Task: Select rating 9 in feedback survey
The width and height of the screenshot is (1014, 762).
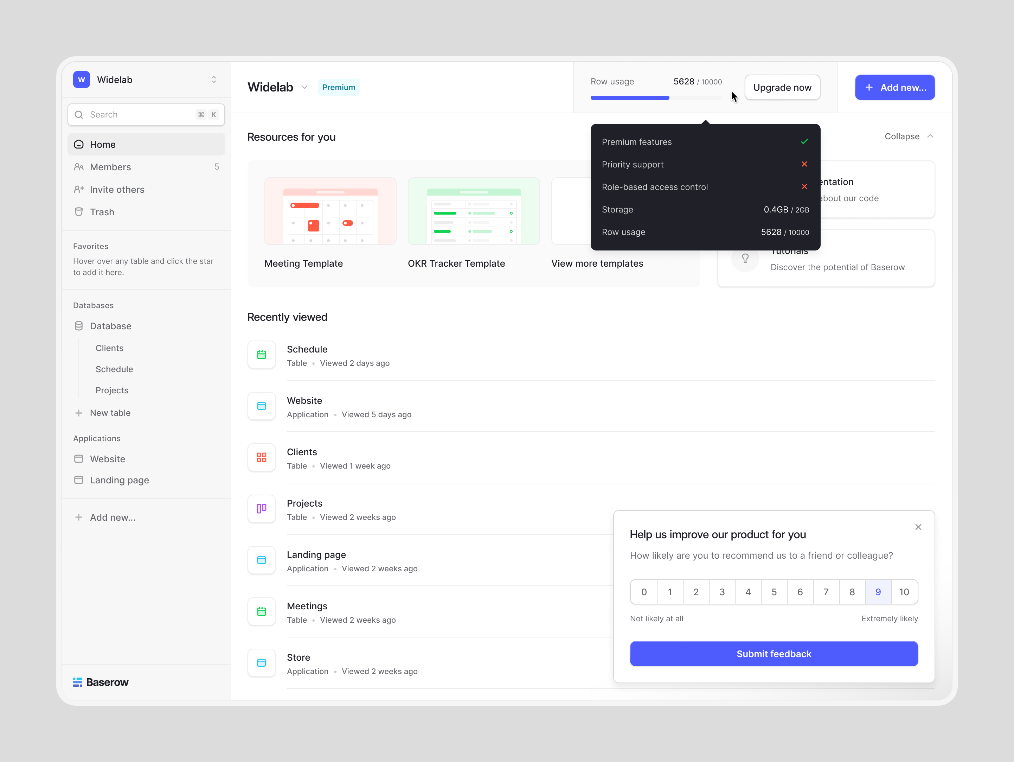Action: (878, 592)
